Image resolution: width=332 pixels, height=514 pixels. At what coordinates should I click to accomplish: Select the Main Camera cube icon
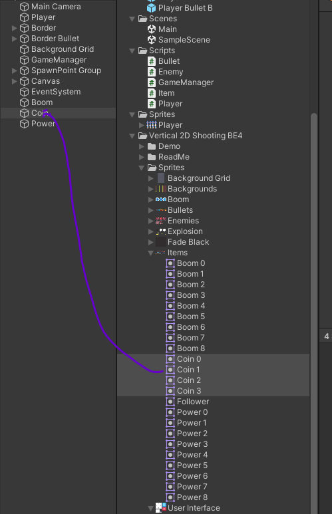click(24, 7)
